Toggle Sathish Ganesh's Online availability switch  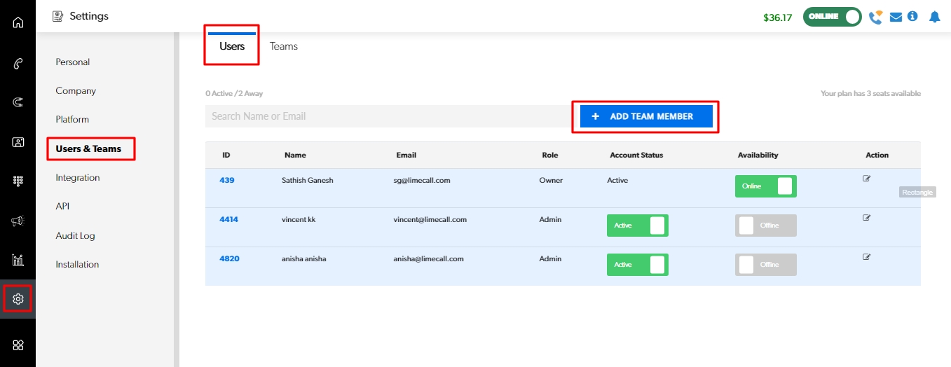[x=765, y=186]
